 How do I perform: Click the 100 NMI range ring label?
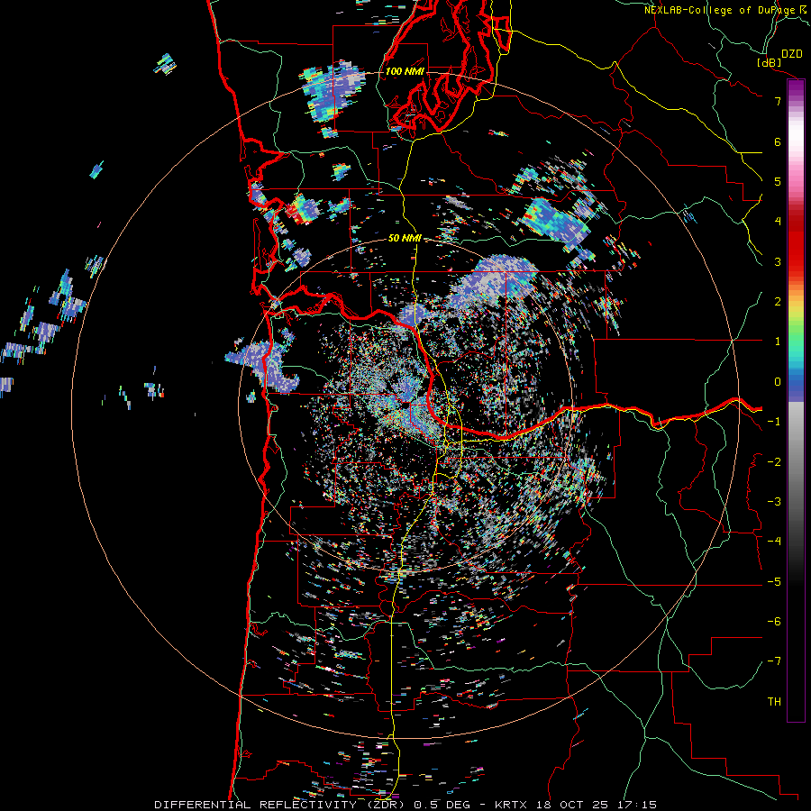[405, 71]
